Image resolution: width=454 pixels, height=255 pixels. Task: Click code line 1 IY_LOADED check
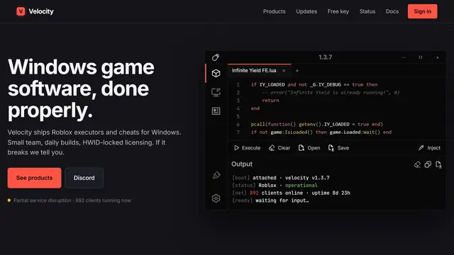click(x=314, y=85)
